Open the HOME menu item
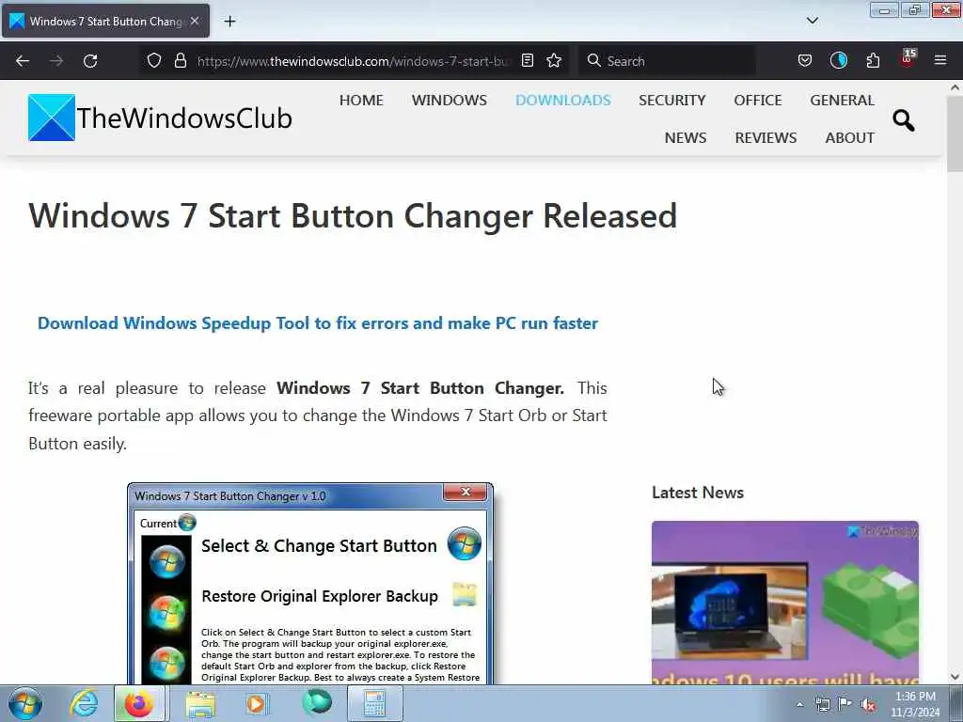The width and height of the screenshot is (963, 722). pyautogui.click(x=361, y=100)
